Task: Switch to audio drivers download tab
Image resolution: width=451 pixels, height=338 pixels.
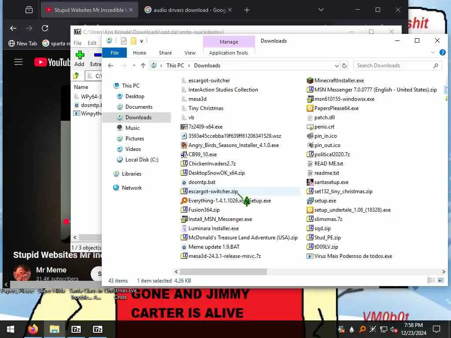Action: [x=189, y=10]
